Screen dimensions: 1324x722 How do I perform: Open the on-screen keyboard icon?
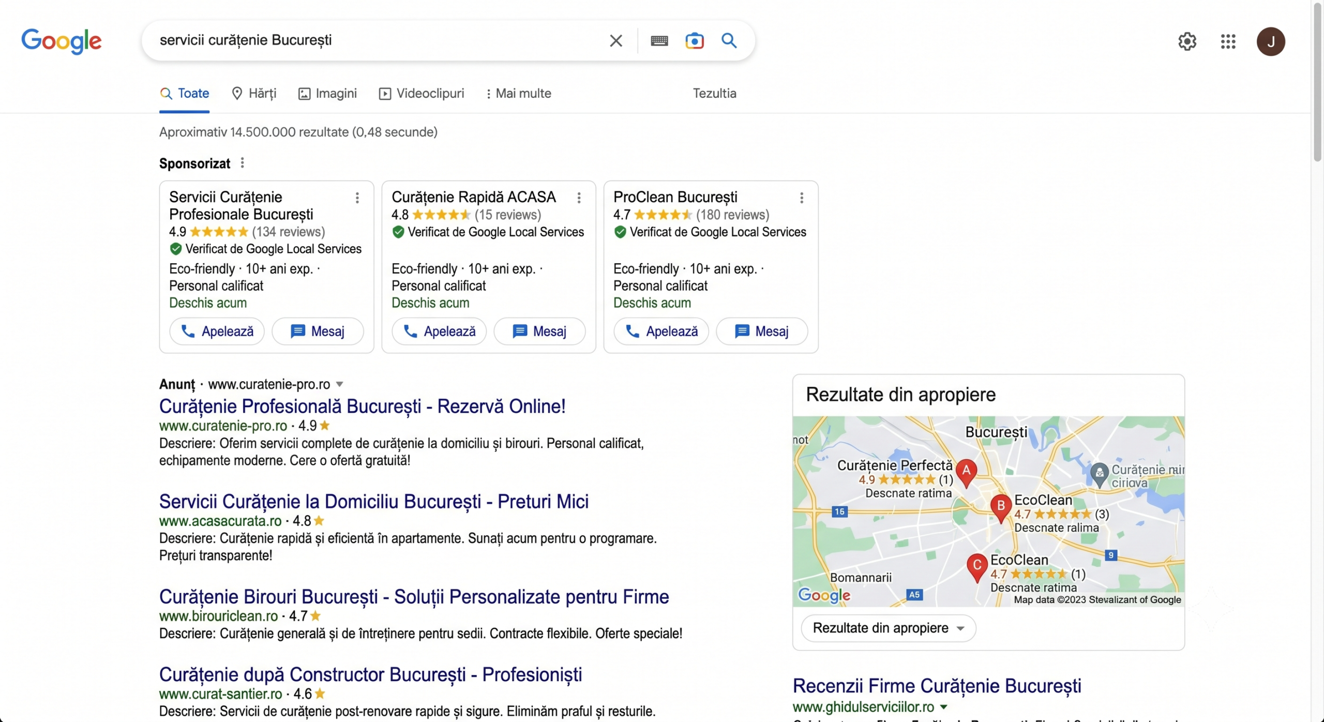[x=659, y=41]
